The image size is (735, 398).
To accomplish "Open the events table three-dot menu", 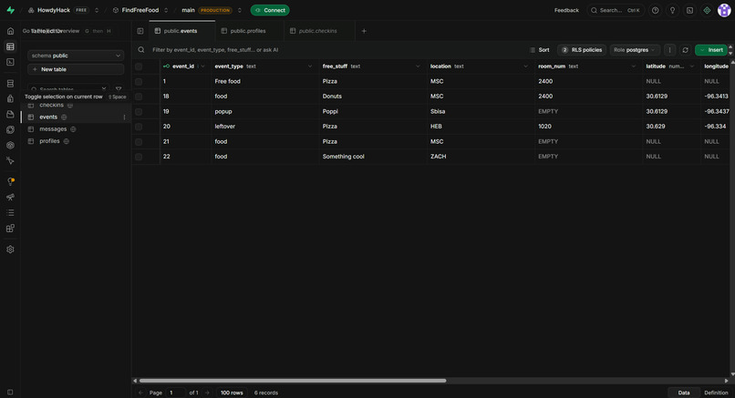I will pos(124,117).
